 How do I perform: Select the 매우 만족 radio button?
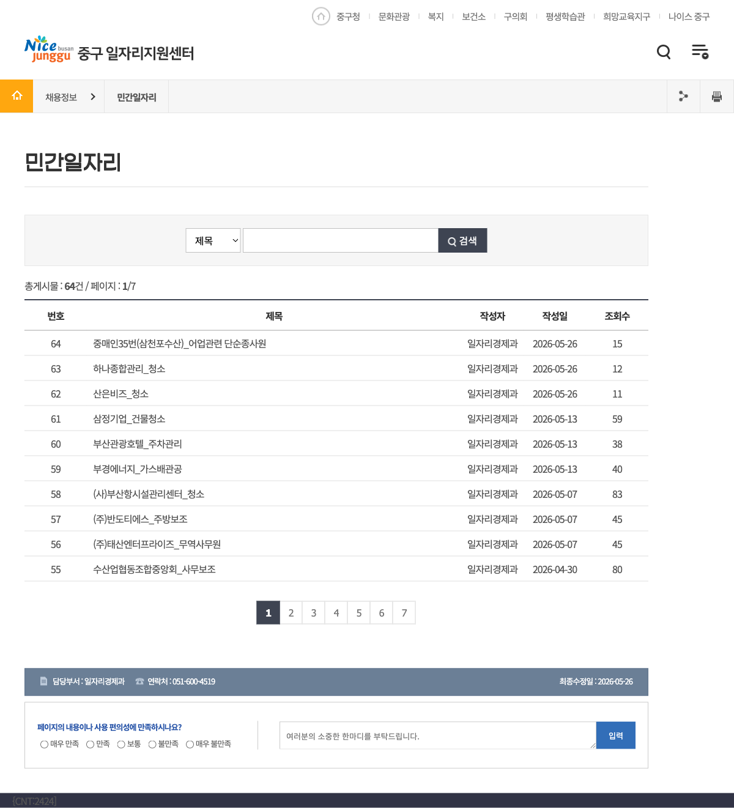44,744
